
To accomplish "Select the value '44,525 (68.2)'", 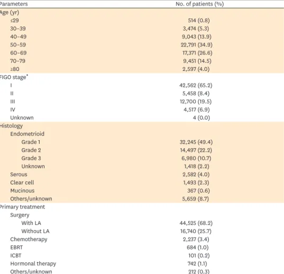I will pyautogui.click(x=196, y=223).
